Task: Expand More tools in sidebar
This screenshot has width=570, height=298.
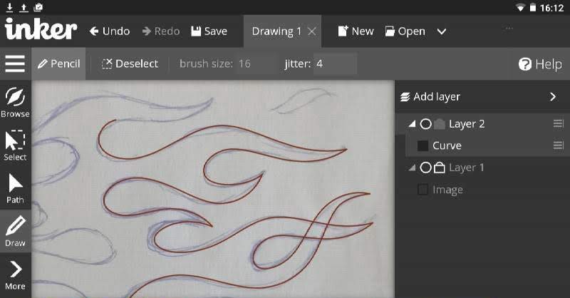Action: pyautogui.click(x=15, y=275)
